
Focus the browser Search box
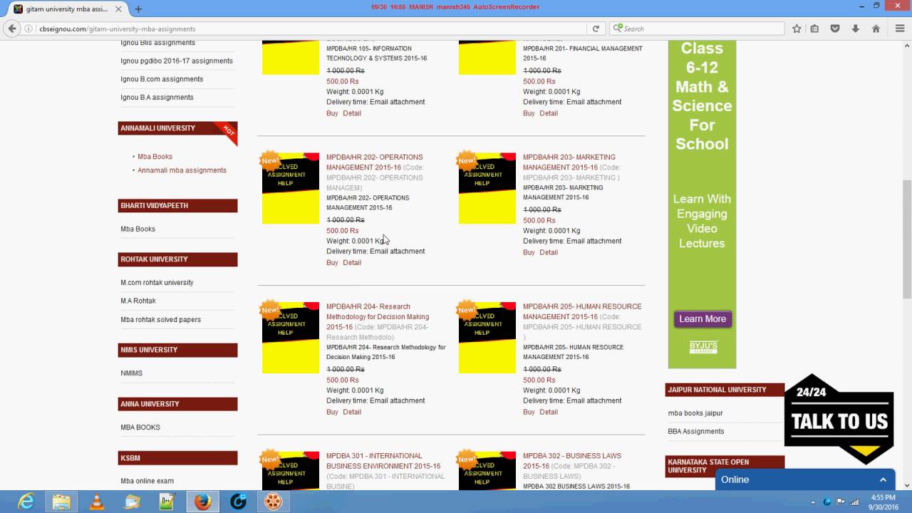(697, 28)
